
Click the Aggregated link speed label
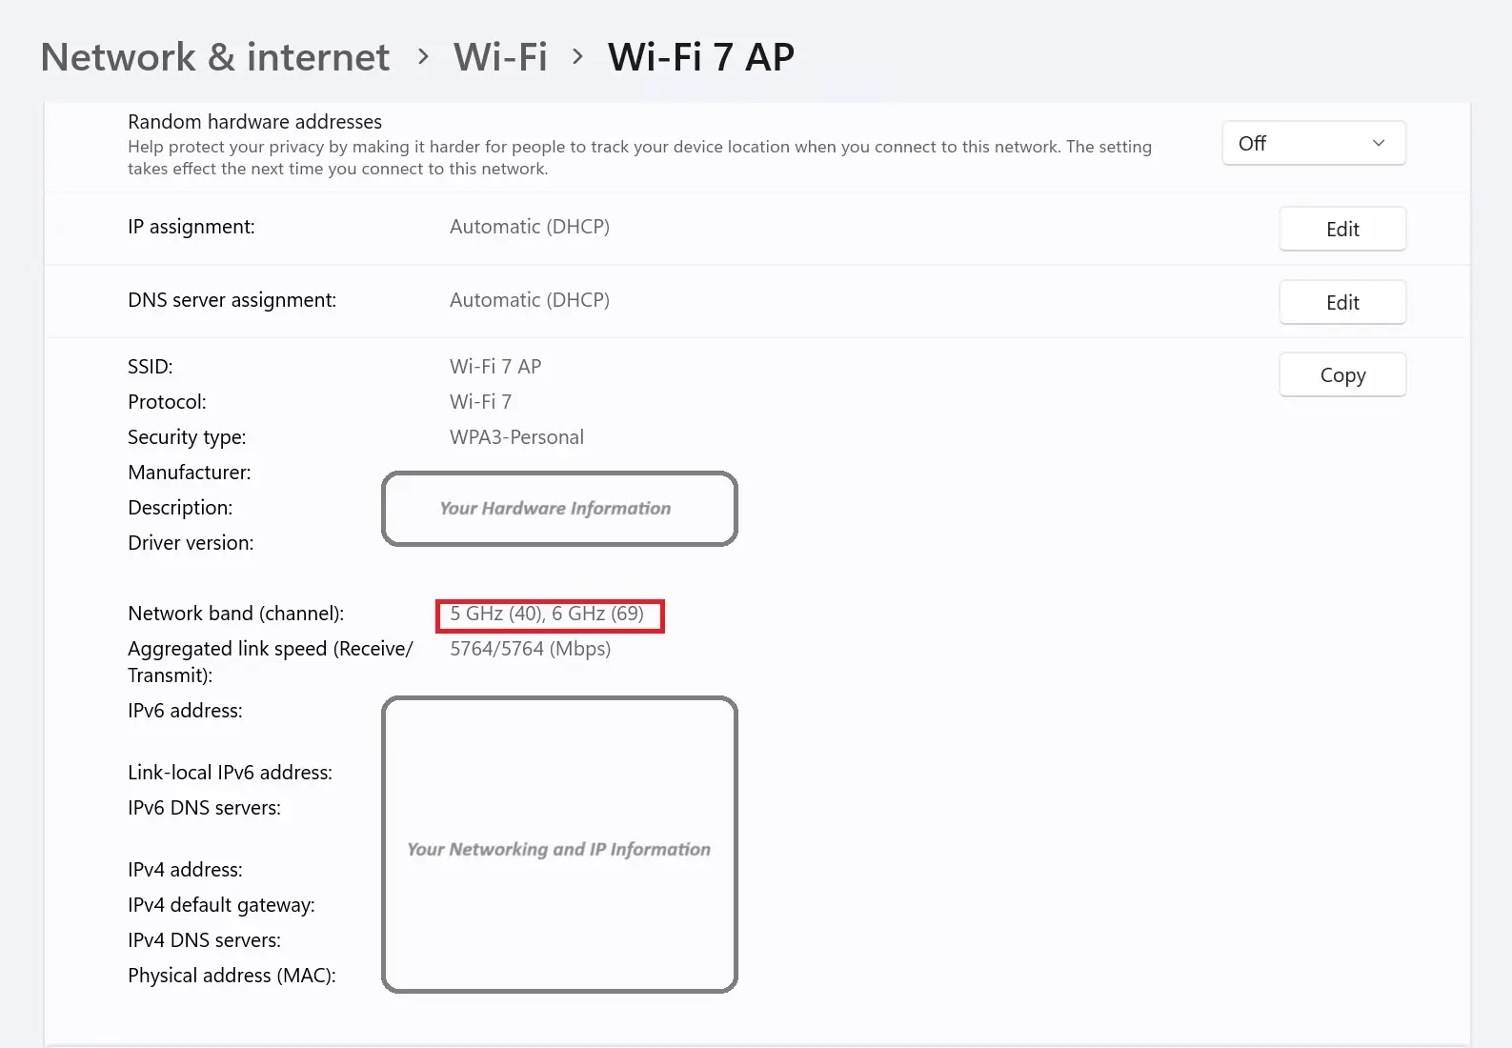tap(271, 662)
